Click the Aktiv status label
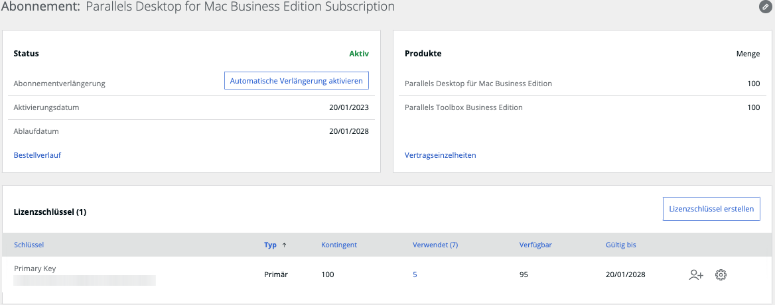This screenshot has height=305, width=775. (x=359, y=54)
